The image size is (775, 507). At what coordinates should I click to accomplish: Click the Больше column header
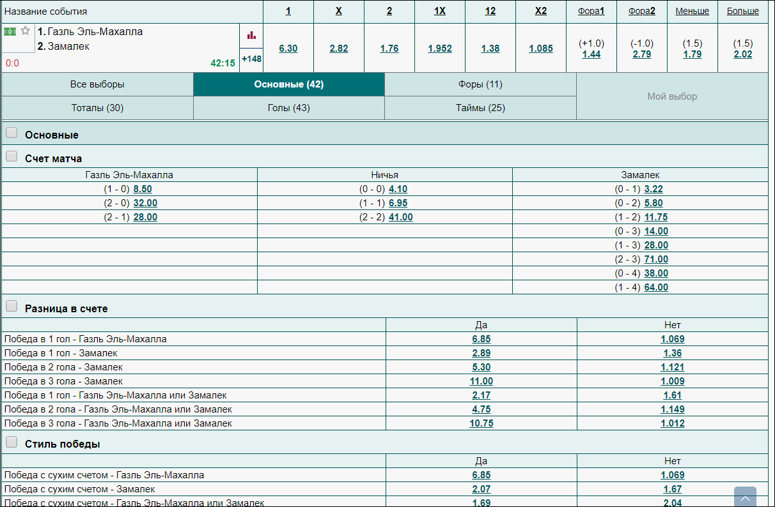pyautogui.click(x=743, y=11)
